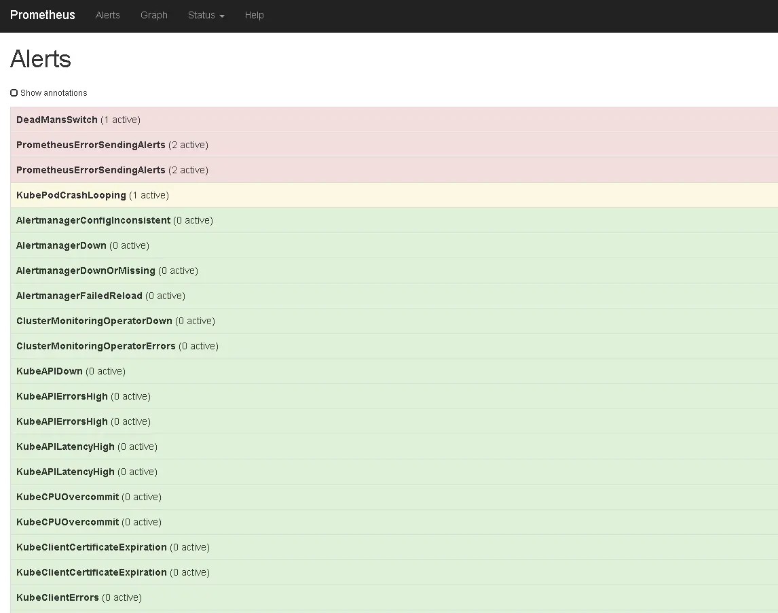Expand the KubePodCrashLooping alert
The image size is (778, 613).
tap(71, 195)
